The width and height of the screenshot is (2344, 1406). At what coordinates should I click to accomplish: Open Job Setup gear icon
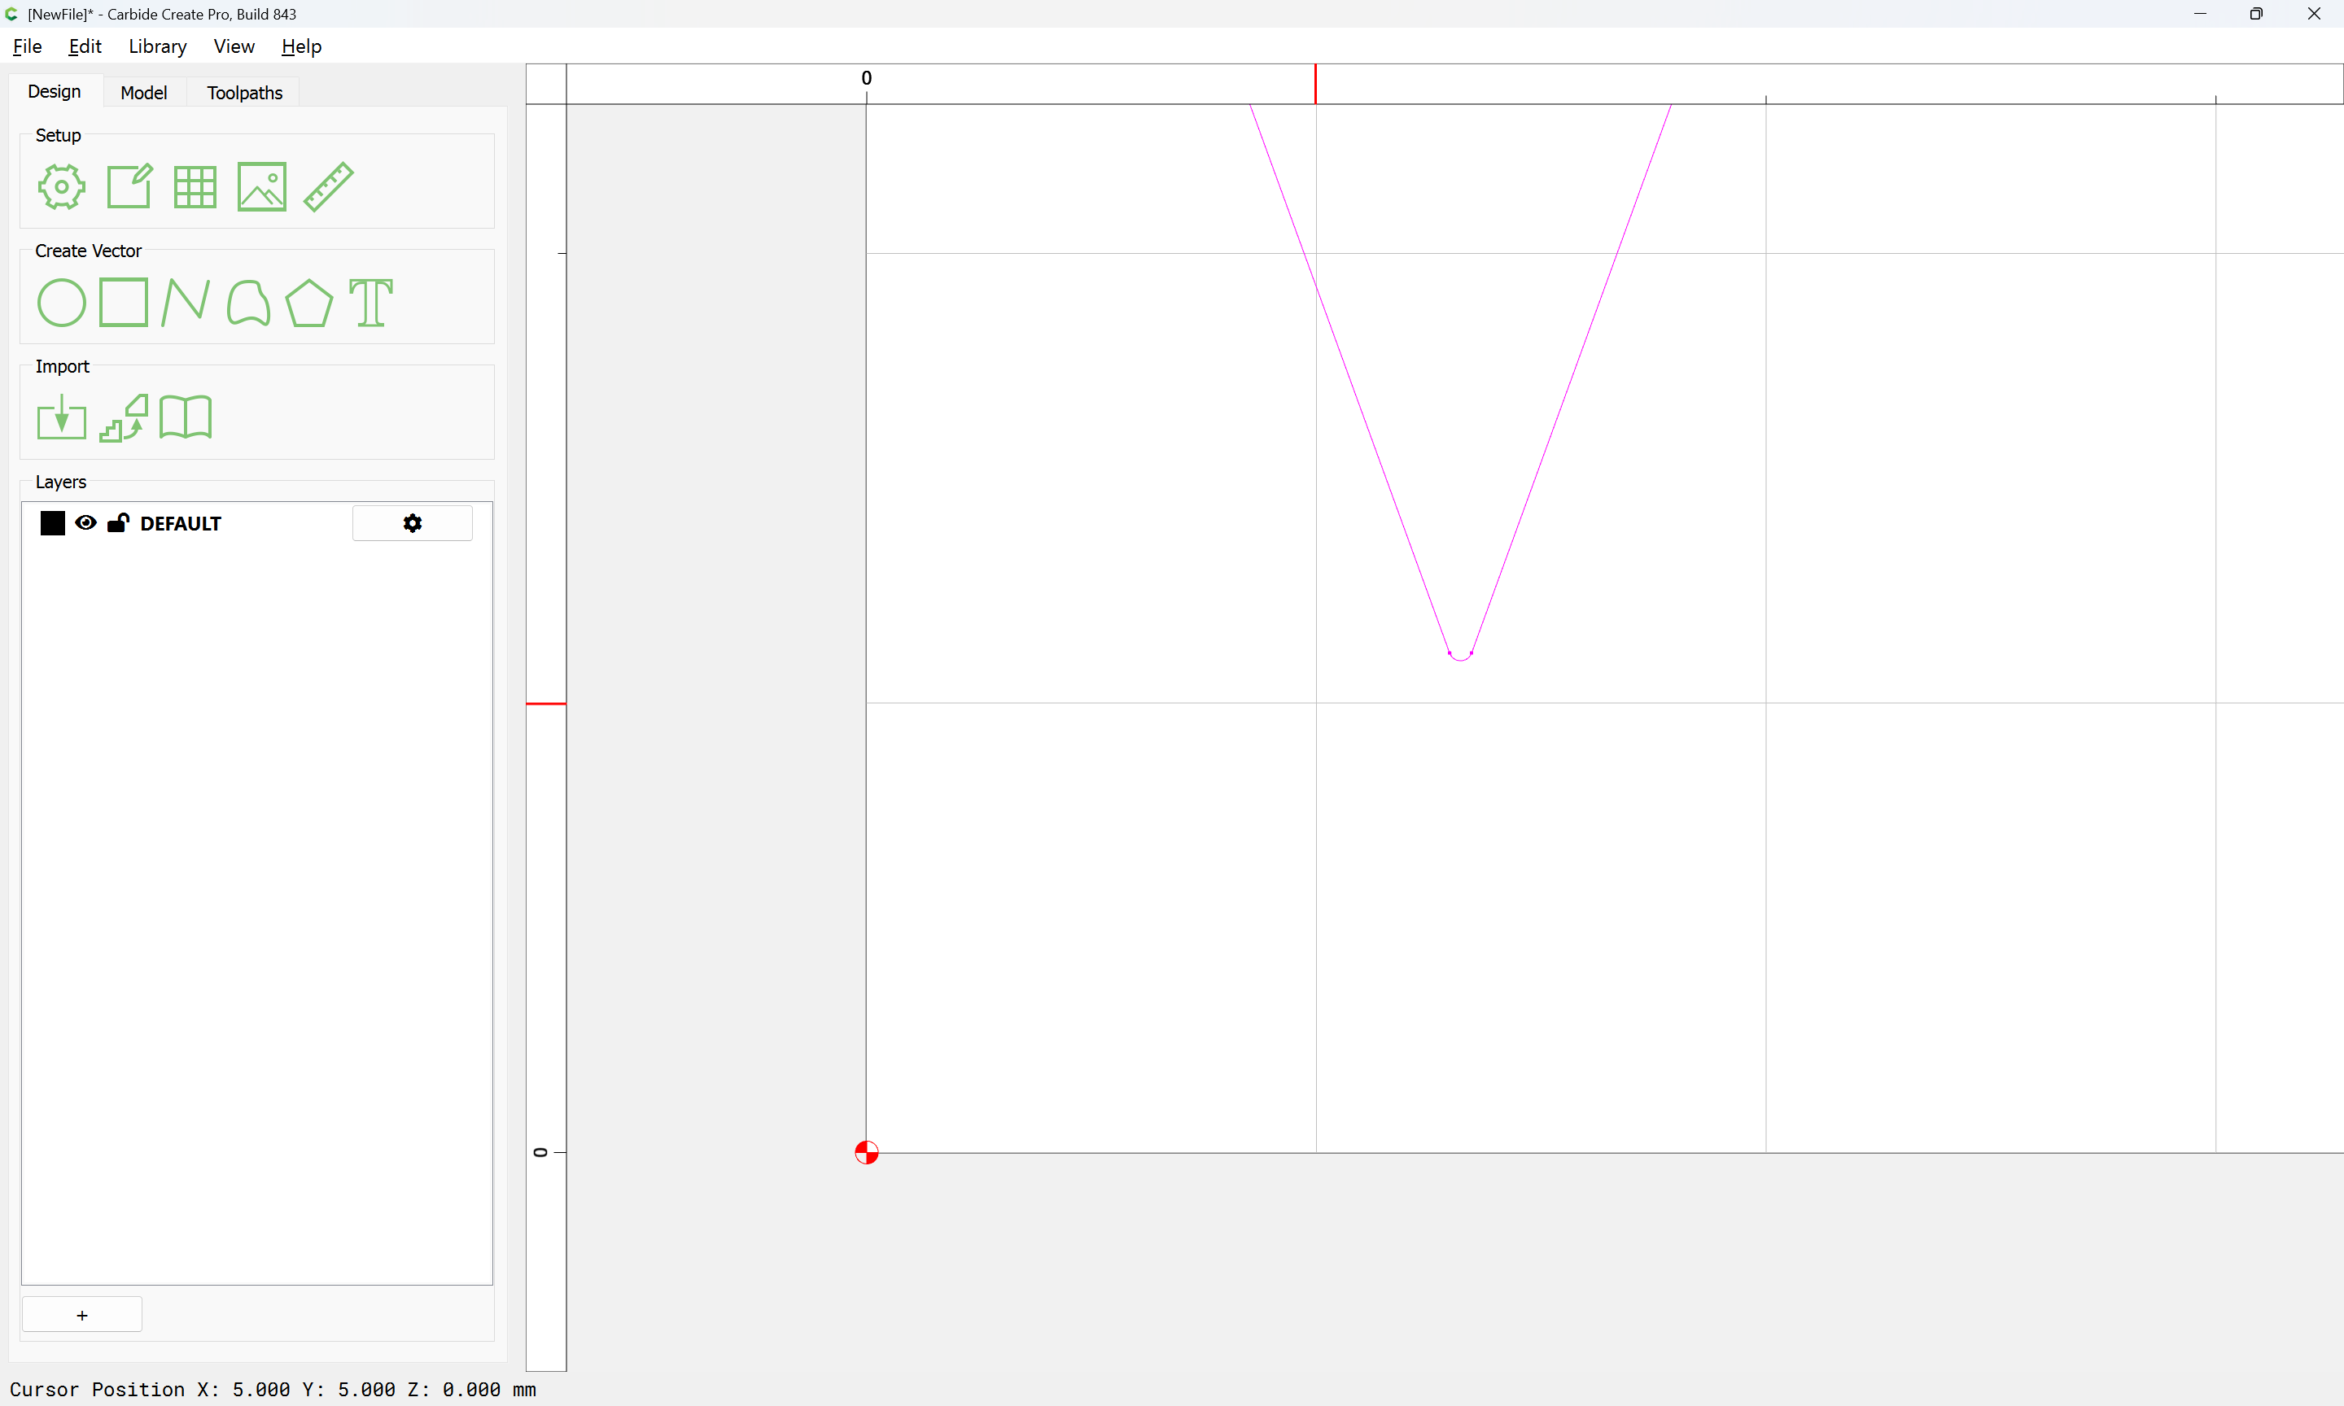62,186
